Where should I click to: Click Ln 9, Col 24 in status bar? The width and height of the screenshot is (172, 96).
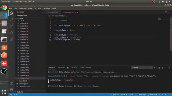[114, 95]
